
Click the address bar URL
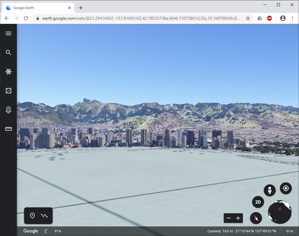141,19
